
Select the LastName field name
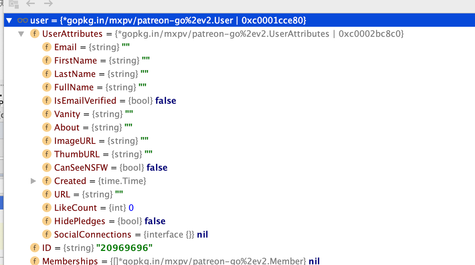(x=75, y=74)
